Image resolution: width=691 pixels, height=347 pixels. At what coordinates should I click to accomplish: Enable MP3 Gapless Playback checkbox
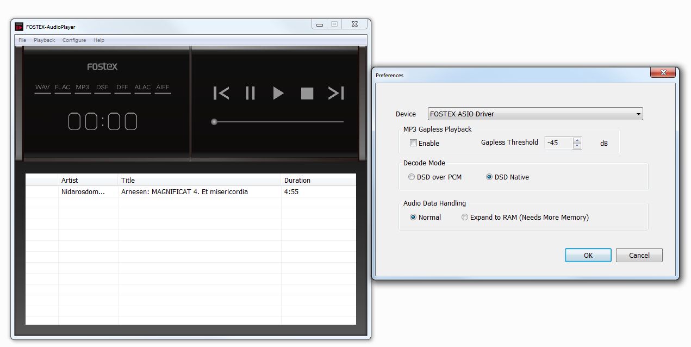(414, 143)
